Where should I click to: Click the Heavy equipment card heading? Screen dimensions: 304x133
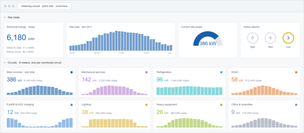pos(167,105)
